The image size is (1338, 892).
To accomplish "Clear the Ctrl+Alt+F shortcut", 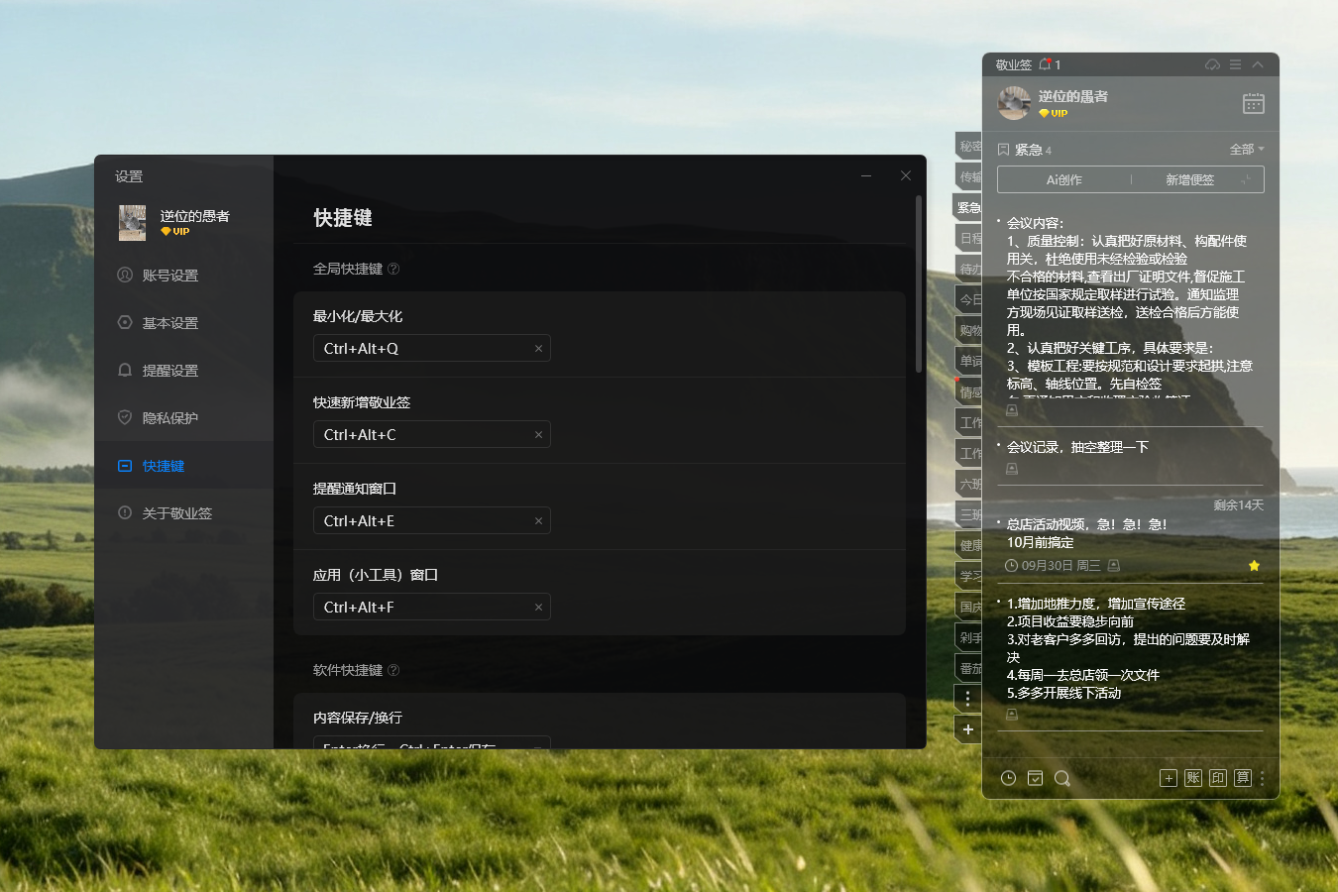I will (538, 608).
